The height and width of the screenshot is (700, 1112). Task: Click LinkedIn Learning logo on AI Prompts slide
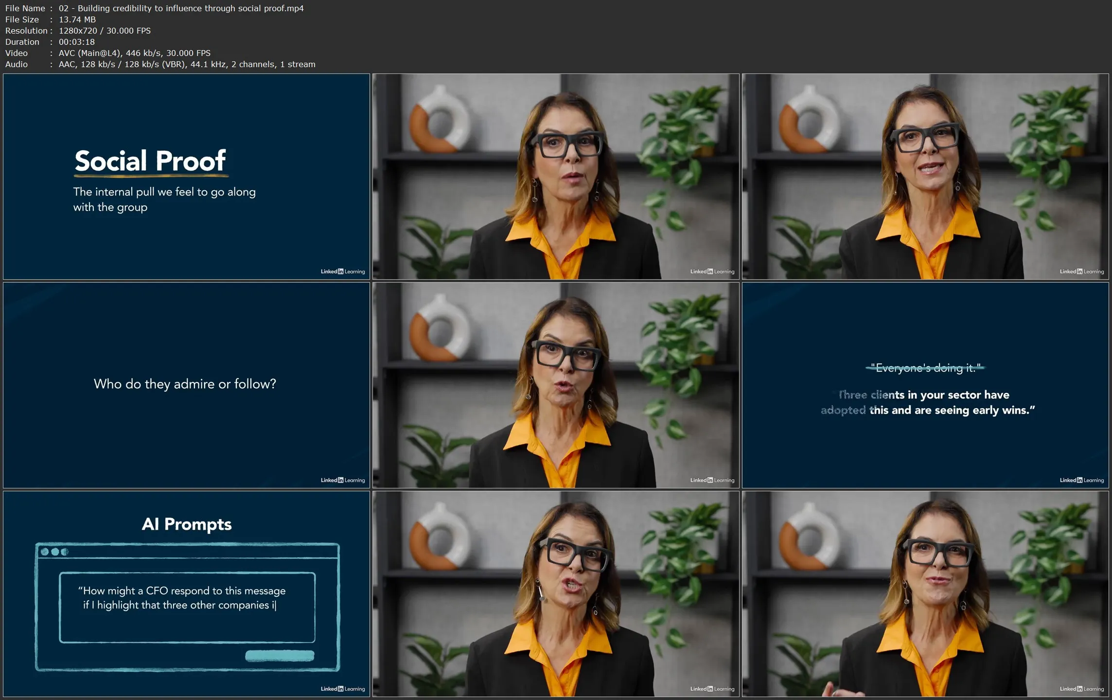(x=342, y=689)
